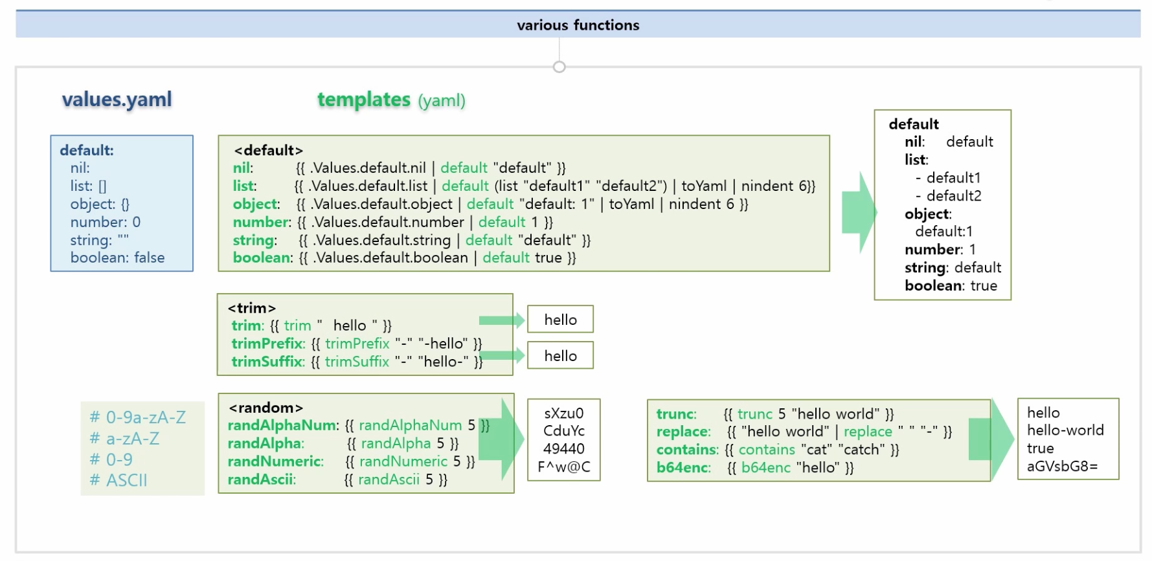This screenshot has height=561, width=1152.
Task: Click the '<random>' section title
Action: click(265, 408)
